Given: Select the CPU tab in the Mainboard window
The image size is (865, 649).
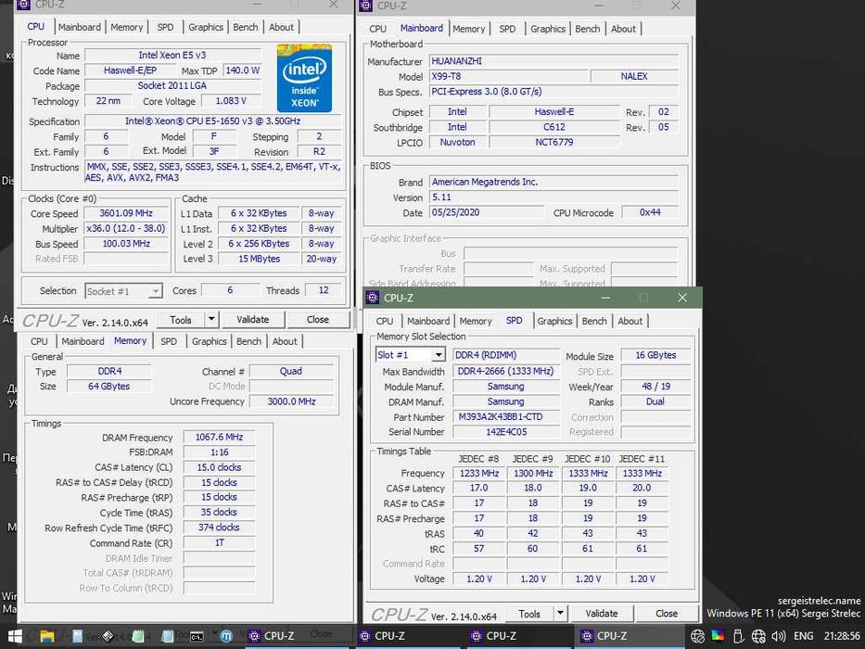Looking at the screenshot, I should (x=378, y=29).
